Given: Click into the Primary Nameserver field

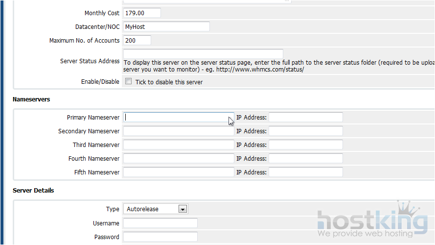Looking at the screenshot, I should click(x=179, y=118).
